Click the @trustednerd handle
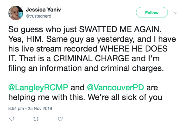This screenshot has height=130, width=190. [38, 16]
